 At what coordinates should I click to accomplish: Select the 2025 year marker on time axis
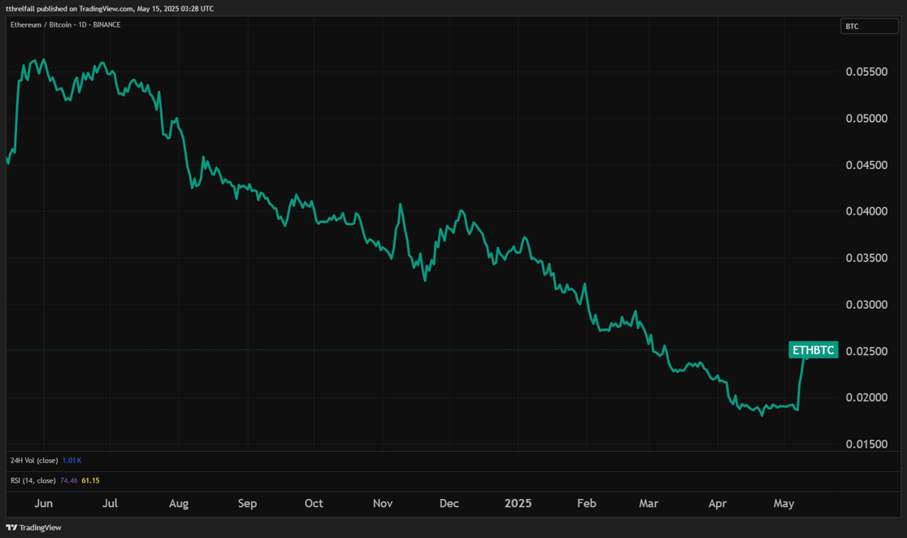[x=518, y=504]
